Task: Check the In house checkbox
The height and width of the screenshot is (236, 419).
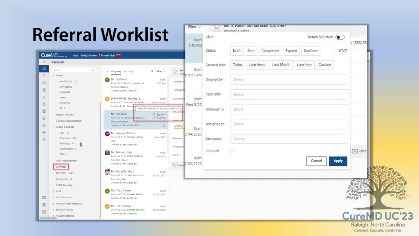Action: click(x=232, y=151)
